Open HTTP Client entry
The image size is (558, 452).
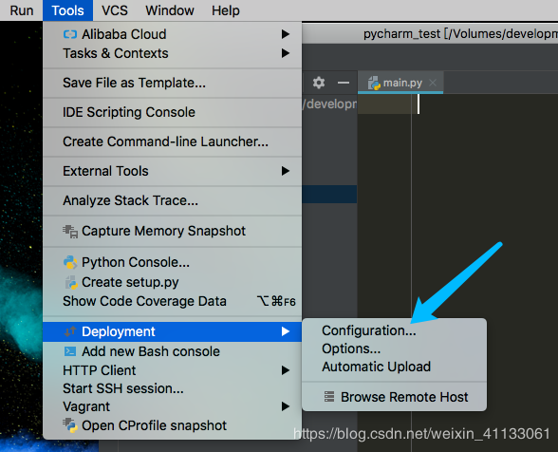click(100, 370)
